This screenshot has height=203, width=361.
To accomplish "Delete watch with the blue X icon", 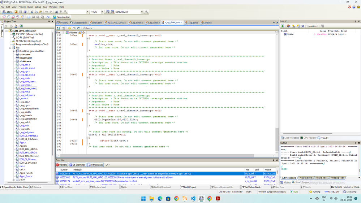I will click(x=303, y=26).
